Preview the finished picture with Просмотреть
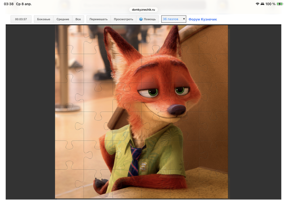This screenshot has width=287, height=200. point(123,20)
